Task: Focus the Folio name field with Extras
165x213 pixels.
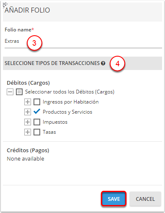Action: (x=83, y=41)
